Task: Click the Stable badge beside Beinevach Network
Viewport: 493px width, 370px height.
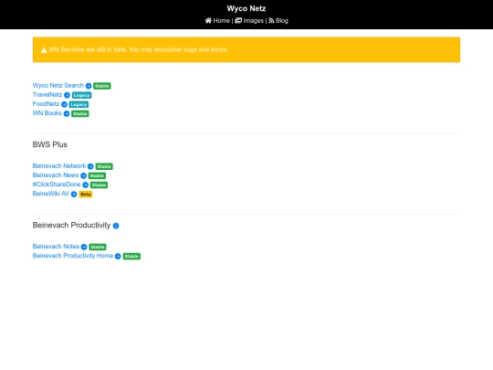Action: [104, 166]
